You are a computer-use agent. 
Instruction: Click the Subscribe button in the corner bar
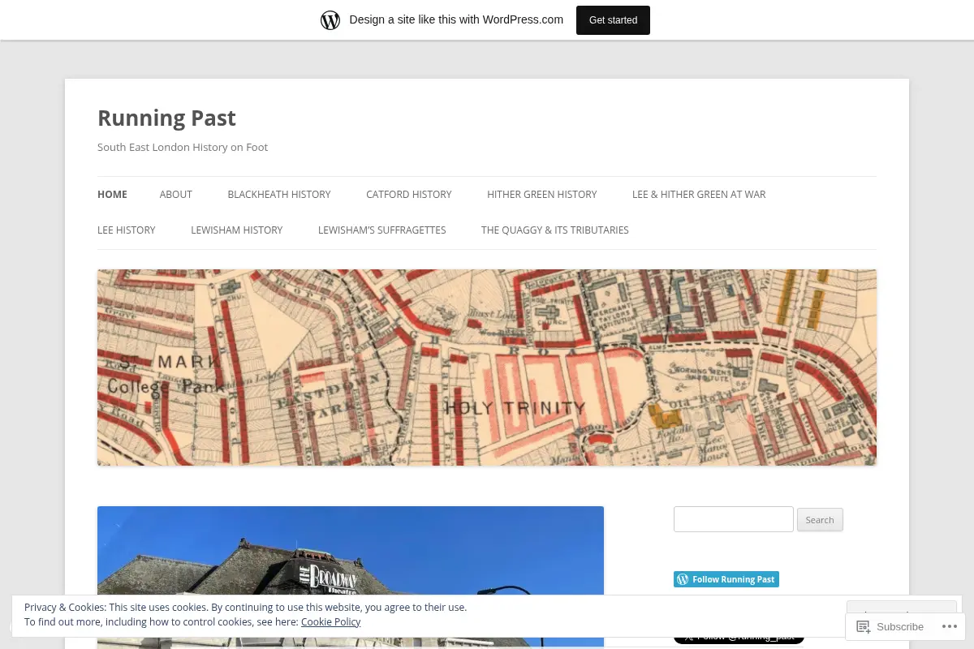click(x=890, y=626)
